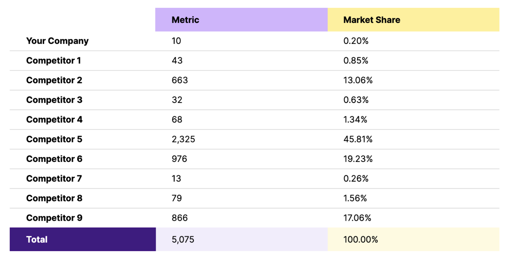Click the 19.23% market share cell
This screenshot has height=259, width=508.
click(x=358, y=159)
